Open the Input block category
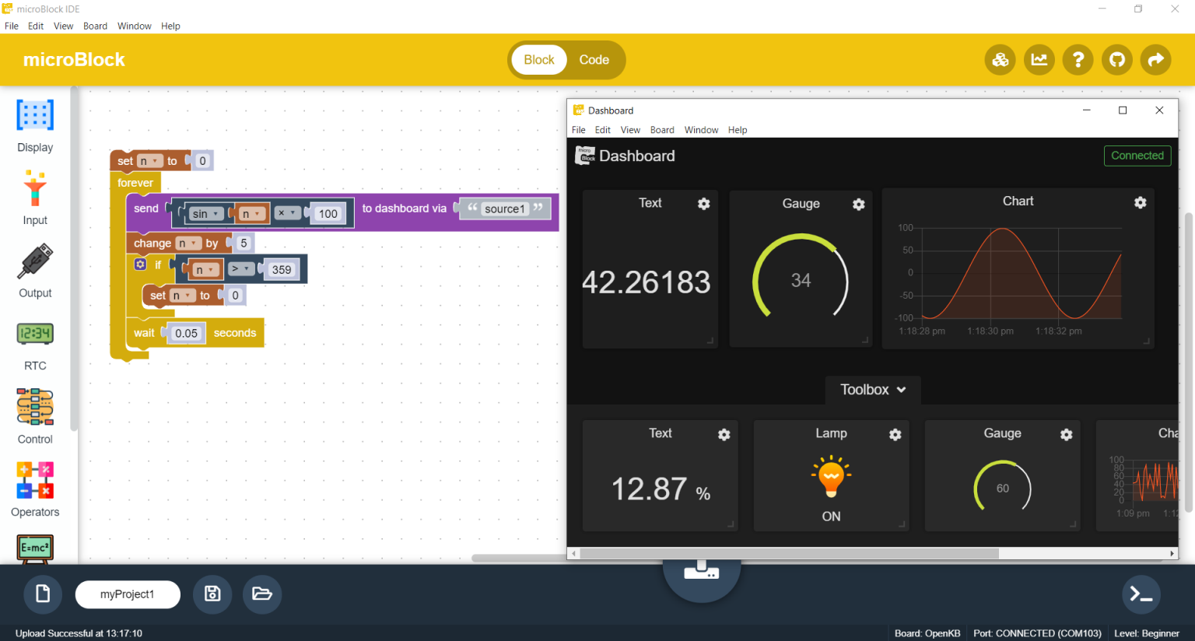Image resolution: width=1195 pixels, height=641 pixels. point(35,198)
